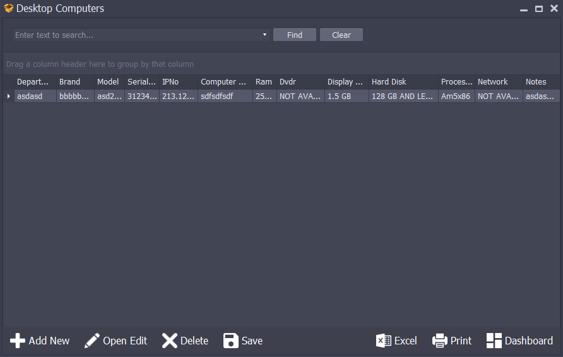Click the Display column header
The width and height of the screenshot is (563, 357).
click(347, 82)
